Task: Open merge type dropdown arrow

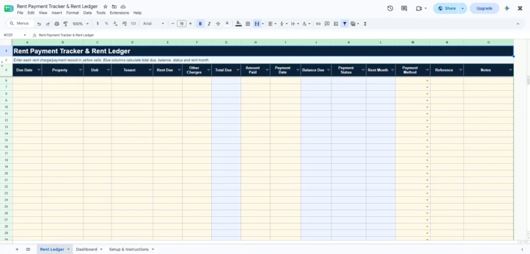Action: click(x=262, y=24)
